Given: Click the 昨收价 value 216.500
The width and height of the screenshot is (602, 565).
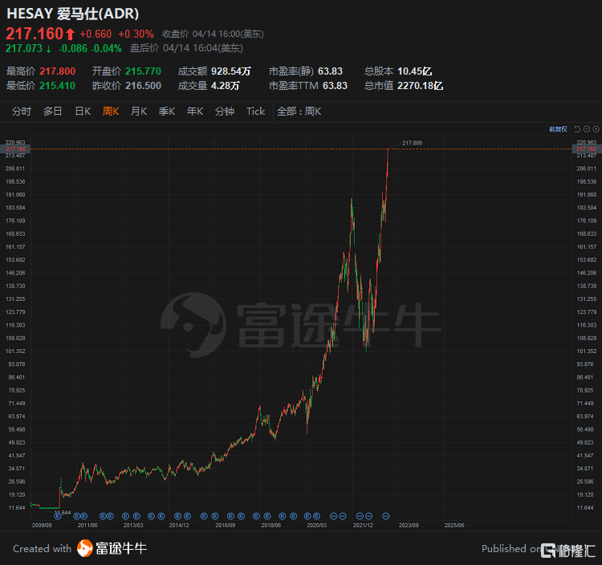Looking at the screenshot, I should click(143, 86).
